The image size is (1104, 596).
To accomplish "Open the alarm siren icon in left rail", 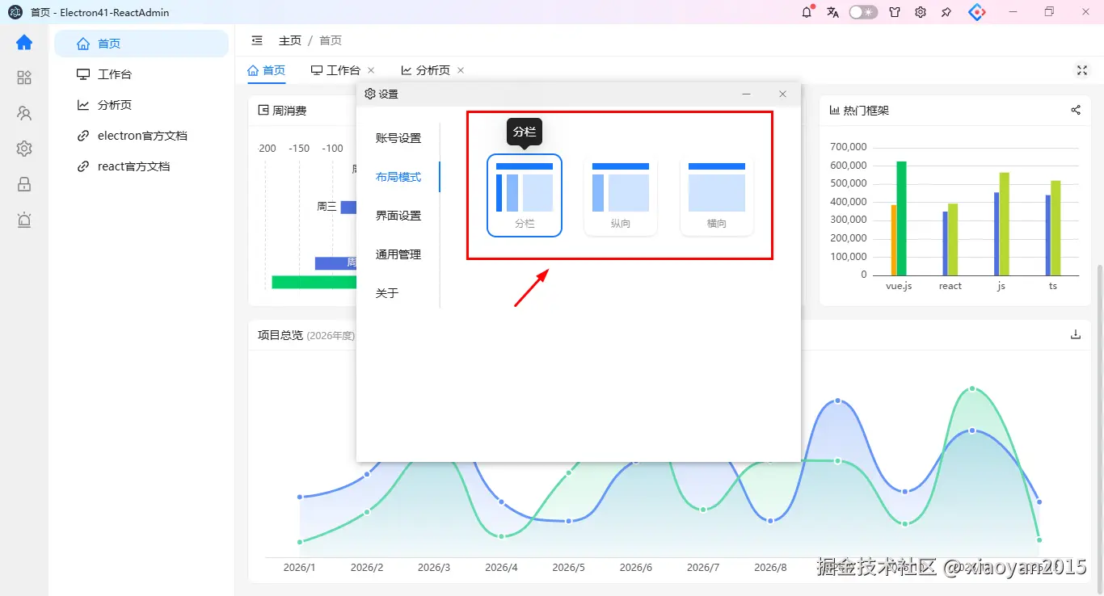I will 24,220.
